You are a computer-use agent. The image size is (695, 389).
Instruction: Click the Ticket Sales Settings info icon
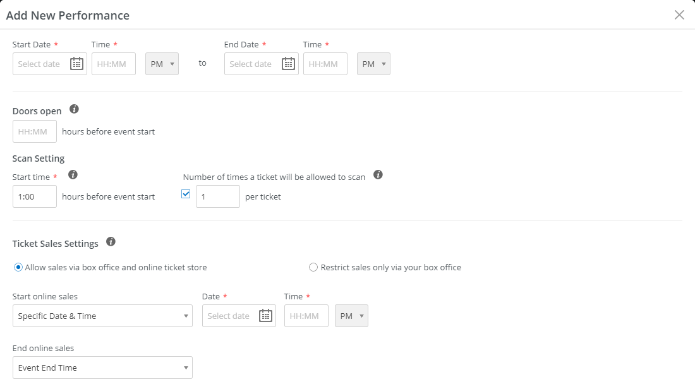(111, 241)
